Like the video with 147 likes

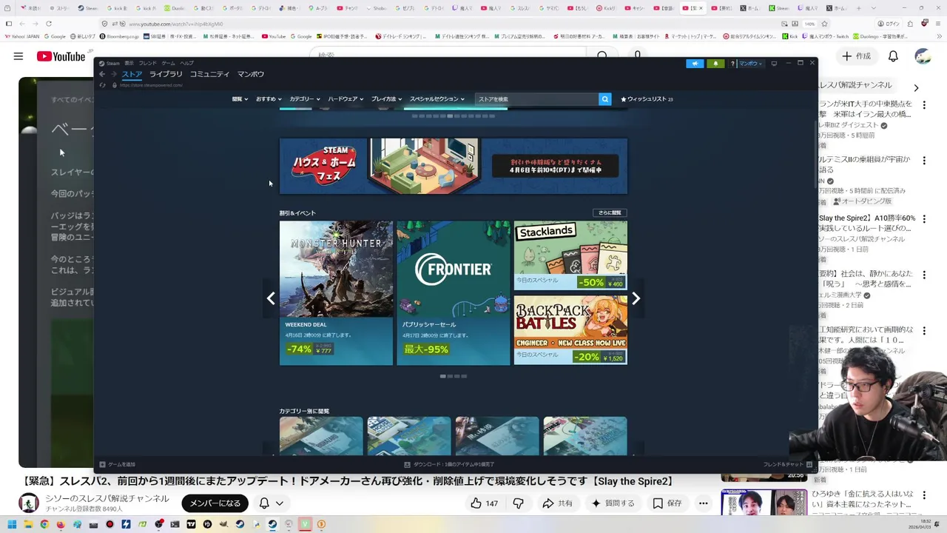point(485,503)
